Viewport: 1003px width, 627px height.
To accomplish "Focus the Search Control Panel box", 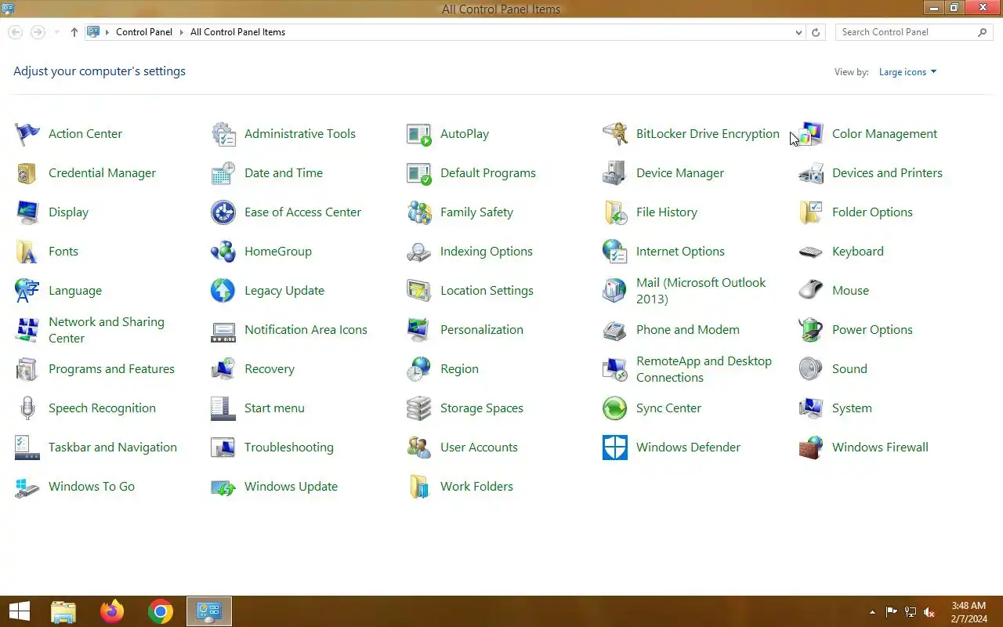I will pos(906,32).
